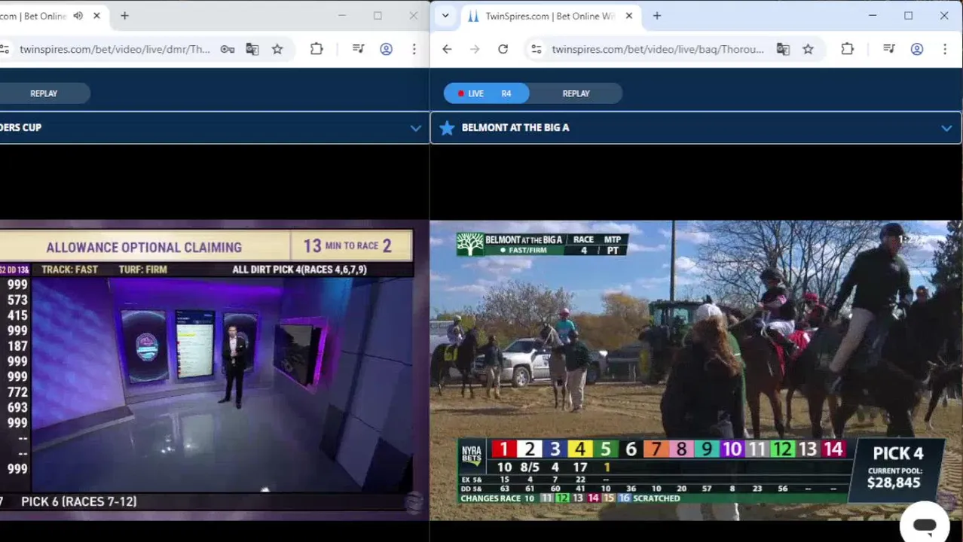Open a new tab in right browser window

(657, 16)
